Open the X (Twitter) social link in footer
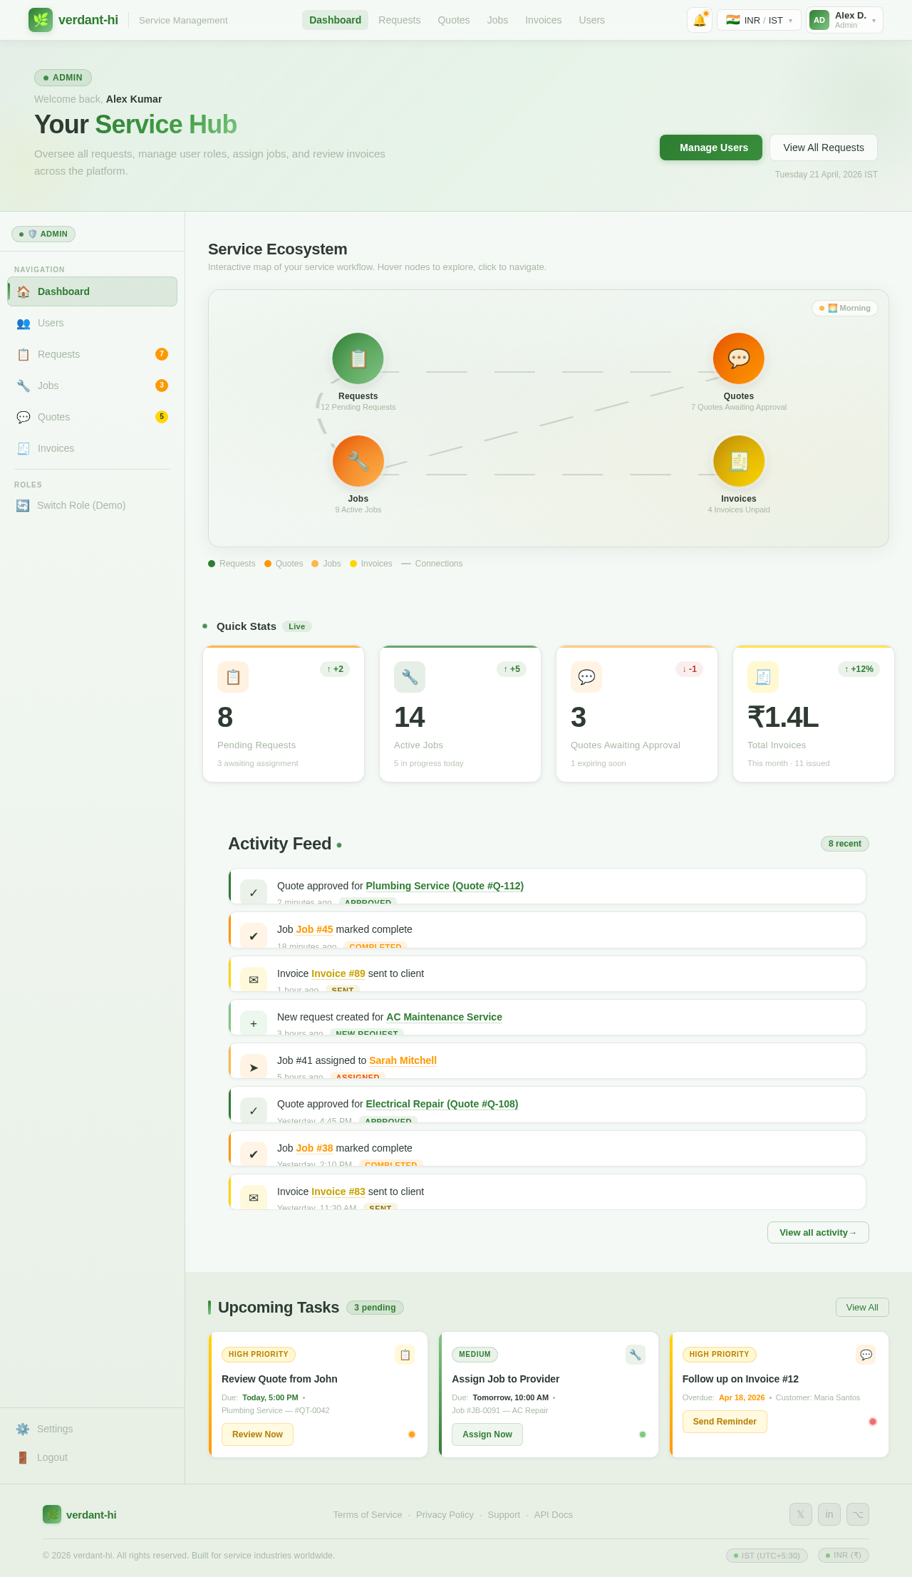Screen dimensions: 912x1577 [801, 1514]
